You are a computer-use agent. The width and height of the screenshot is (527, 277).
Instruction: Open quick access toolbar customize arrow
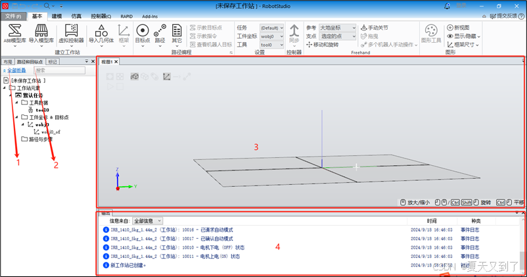(x=61, y=6)
